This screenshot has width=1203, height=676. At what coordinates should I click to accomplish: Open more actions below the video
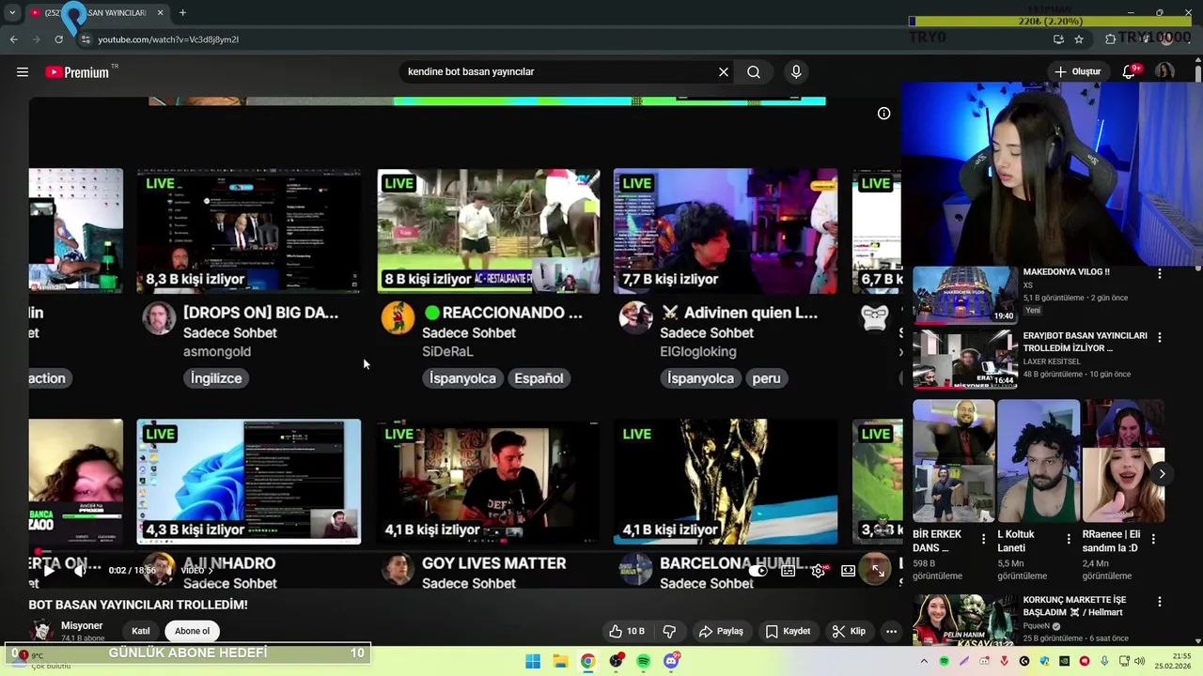[x=891, y=632]
